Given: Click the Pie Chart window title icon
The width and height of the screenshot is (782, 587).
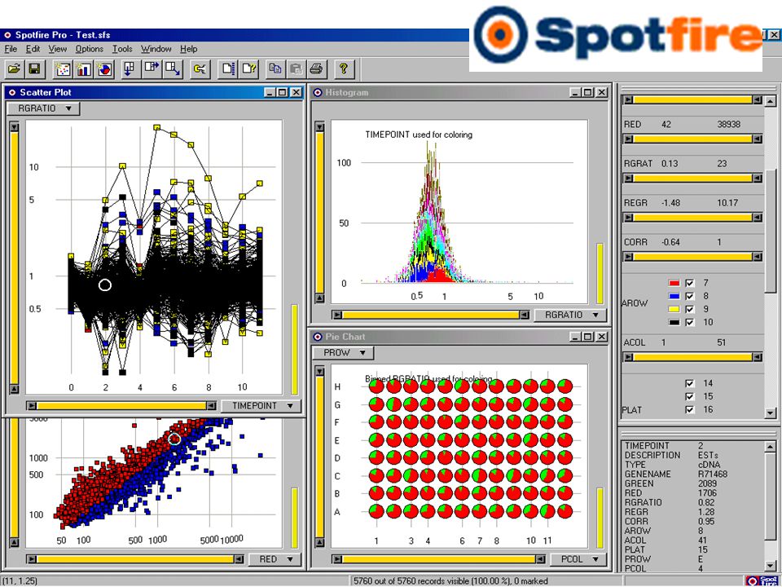Looking at the screenshot, I should tap(317, 337).
